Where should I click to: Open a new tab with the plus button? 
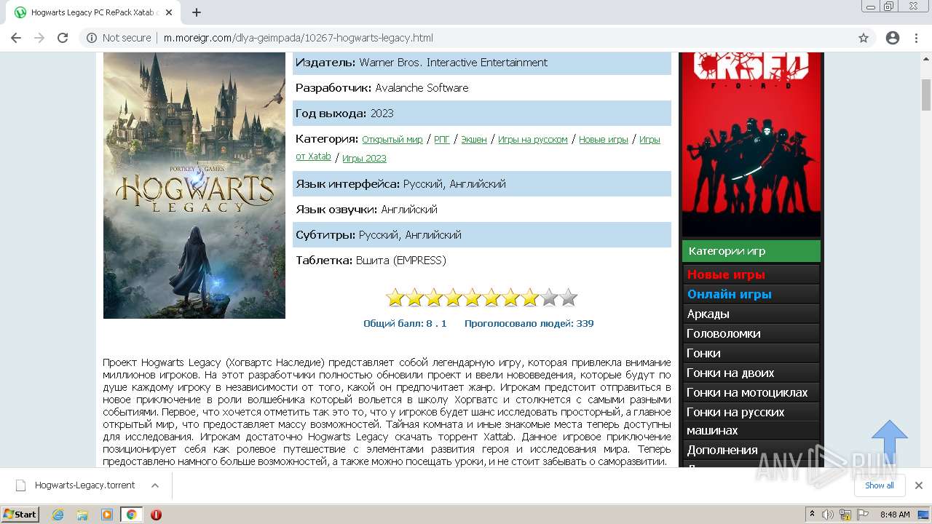coord(197,12)
